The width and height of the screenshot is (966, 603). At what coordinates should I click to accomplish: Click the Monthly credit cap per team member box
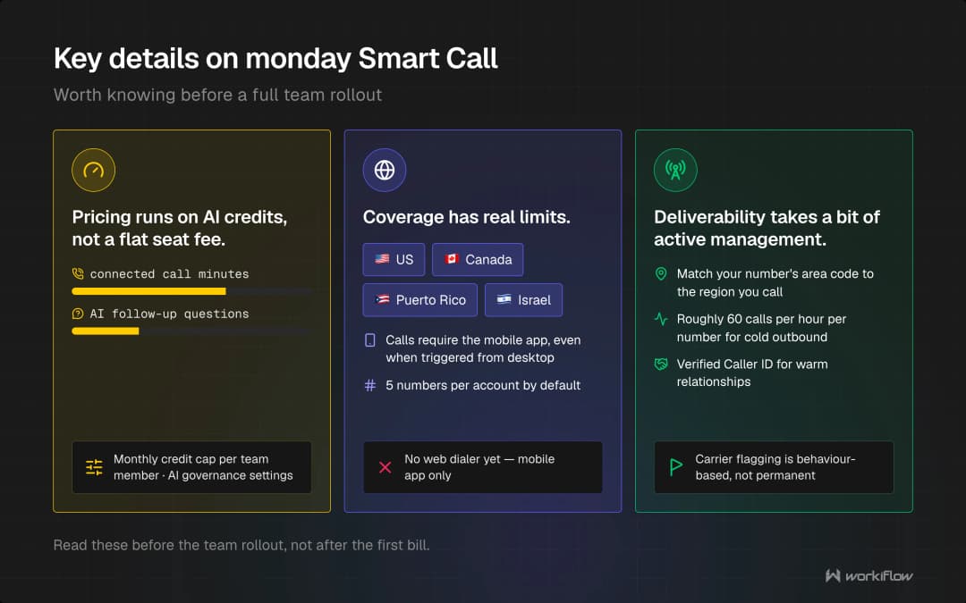tap(191, 467)
